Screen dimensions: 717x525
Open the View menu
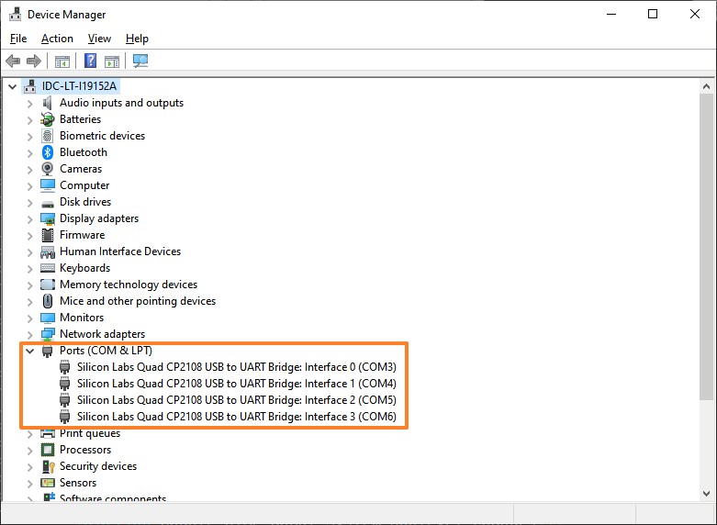99,39
